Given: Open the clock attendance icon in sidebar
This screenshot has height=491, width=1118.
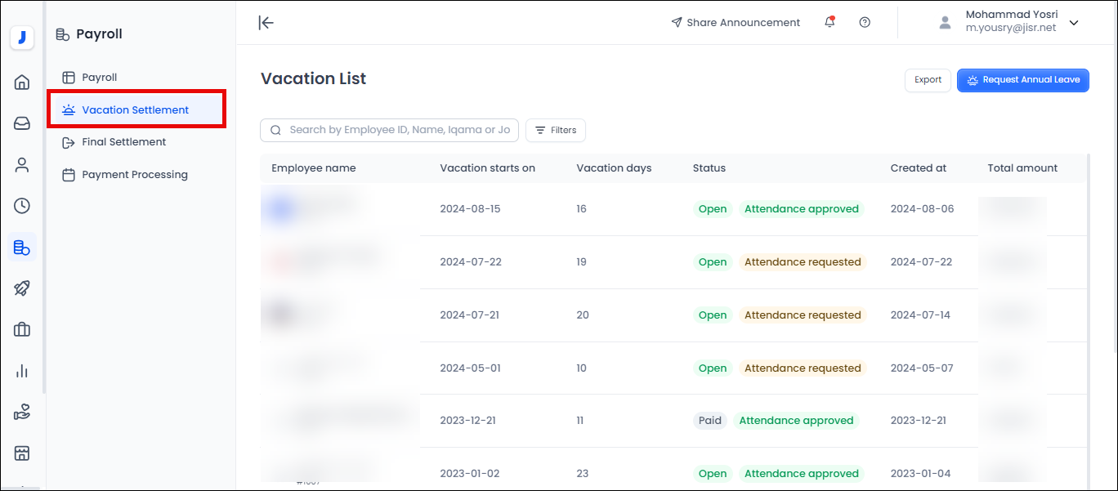Looking at the screenshot, I should click(x=22, y=206).
